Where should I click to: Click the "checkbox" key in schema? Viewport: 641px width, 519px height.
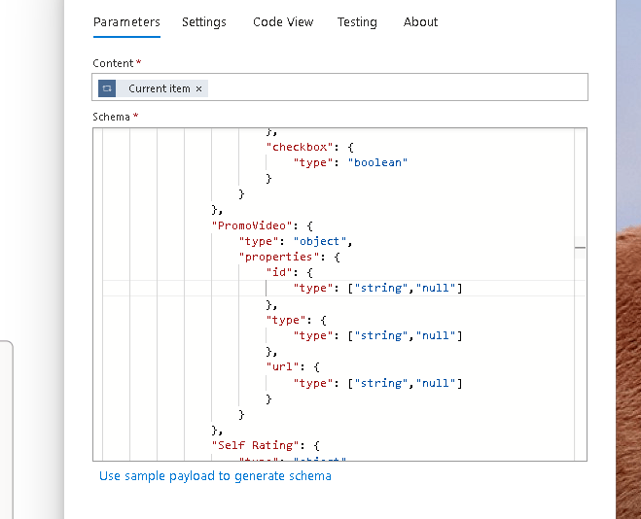tap(300, 147)
